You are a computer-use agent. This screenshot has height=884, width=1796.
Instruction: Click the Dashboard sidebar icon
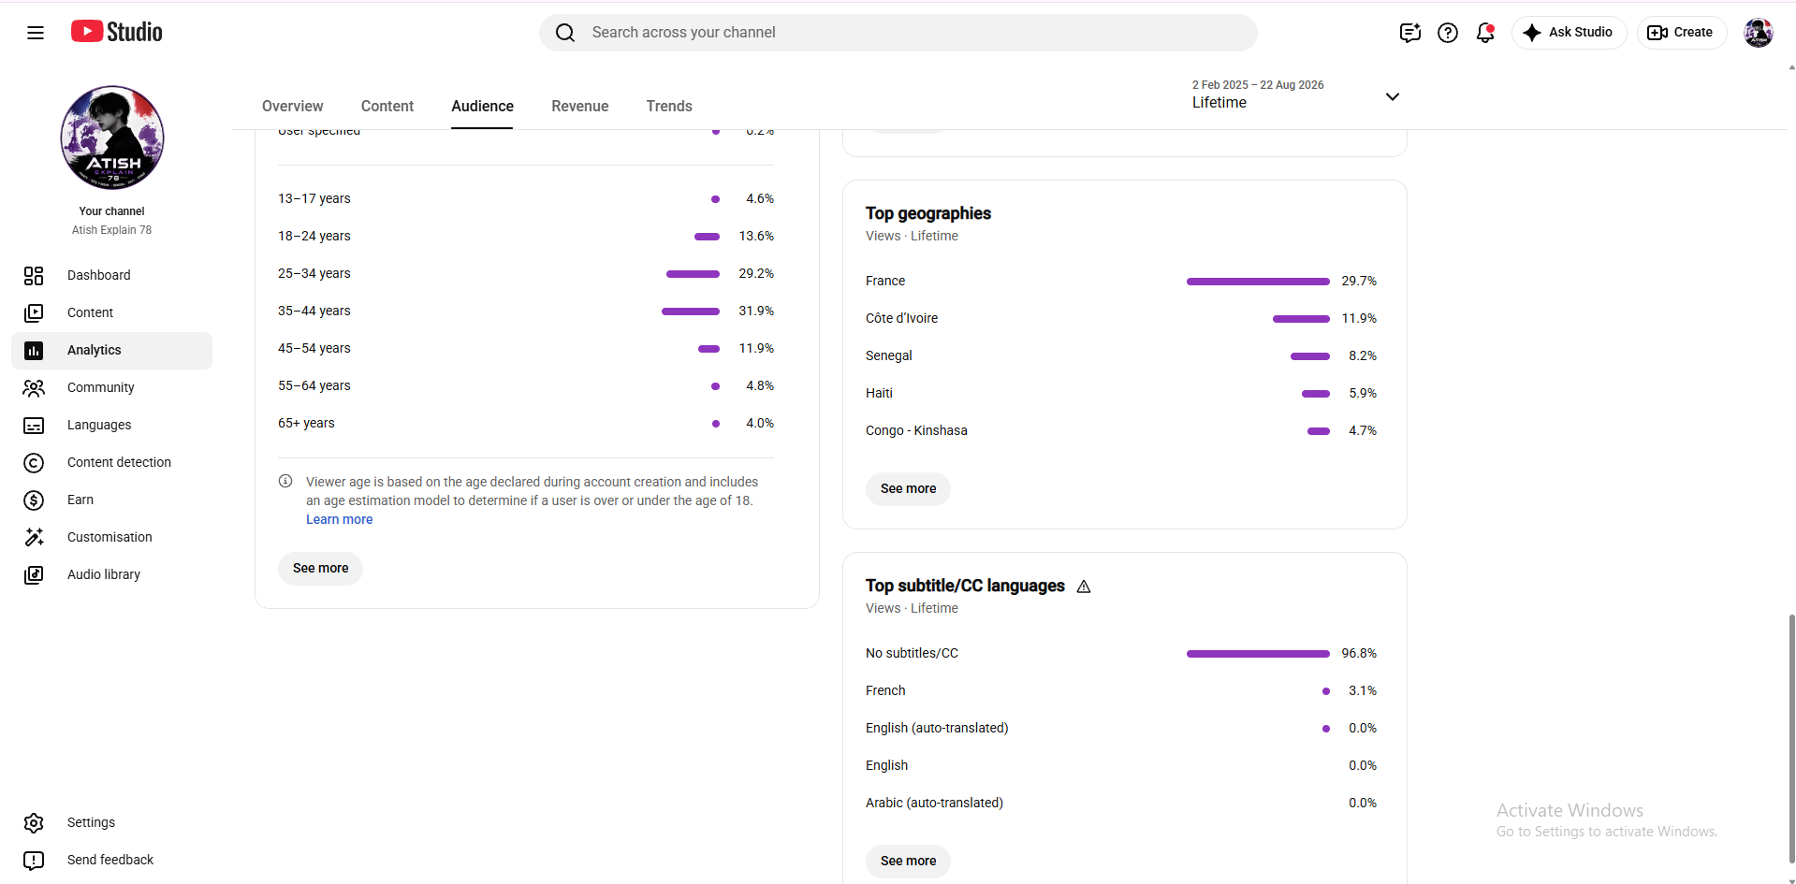34,275
